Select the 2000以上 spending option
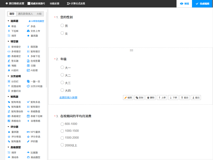The height and width of the screenshot is (160, 213). point(62,145)
